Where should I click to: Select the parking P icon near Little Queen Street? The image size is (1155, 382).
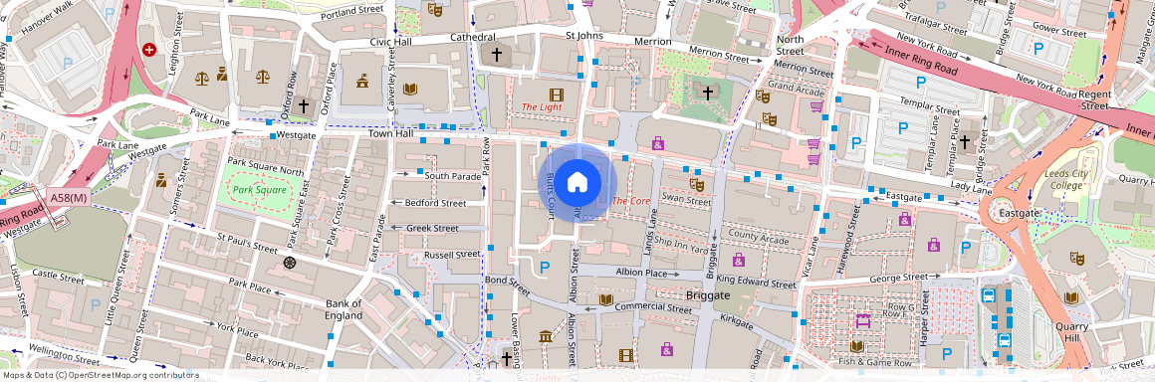[95, 304]
